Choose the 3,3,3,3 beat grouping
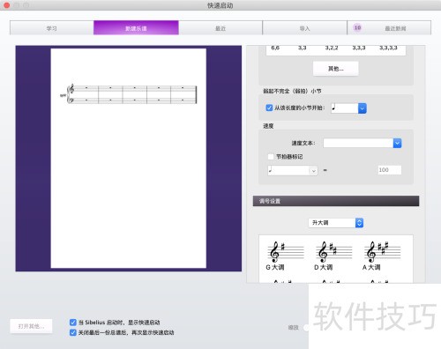The width and height of the screenshot is (441, 349). coord(388,48)
